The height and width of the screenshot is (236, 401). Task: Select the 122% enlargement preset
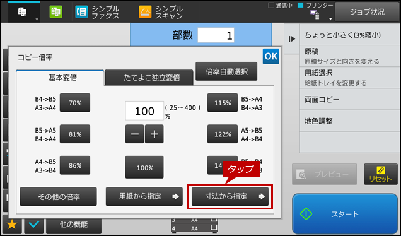tap(223, 134)
